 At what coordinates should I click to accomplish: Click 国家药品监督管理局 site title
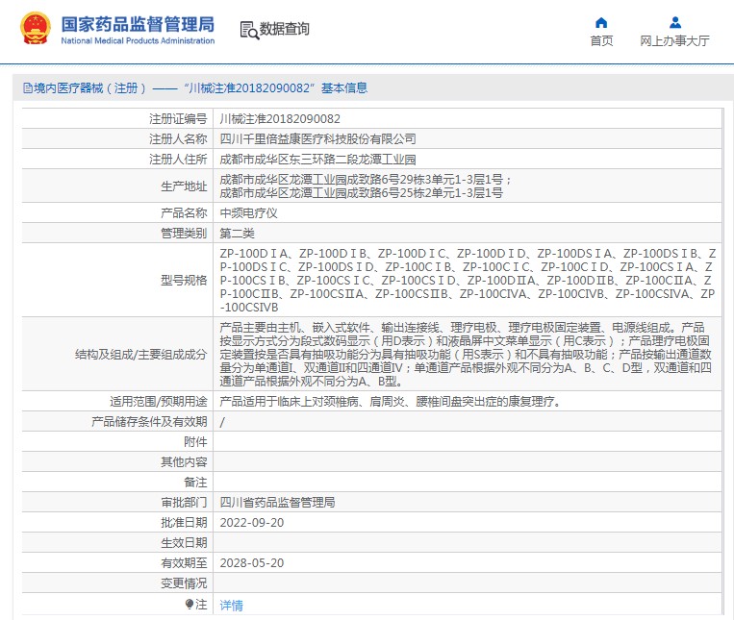click(x=139, y=24)
